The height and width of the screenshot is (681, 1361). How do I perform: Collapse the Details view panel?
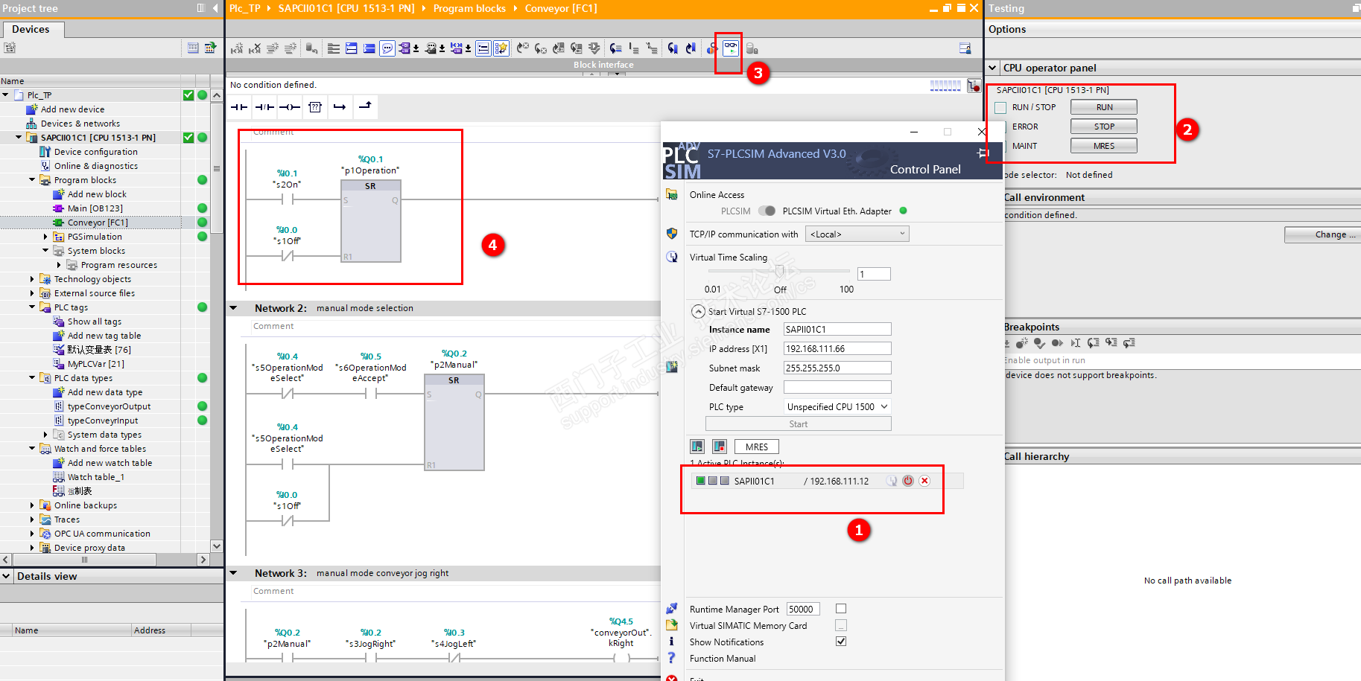pos(7,576)
